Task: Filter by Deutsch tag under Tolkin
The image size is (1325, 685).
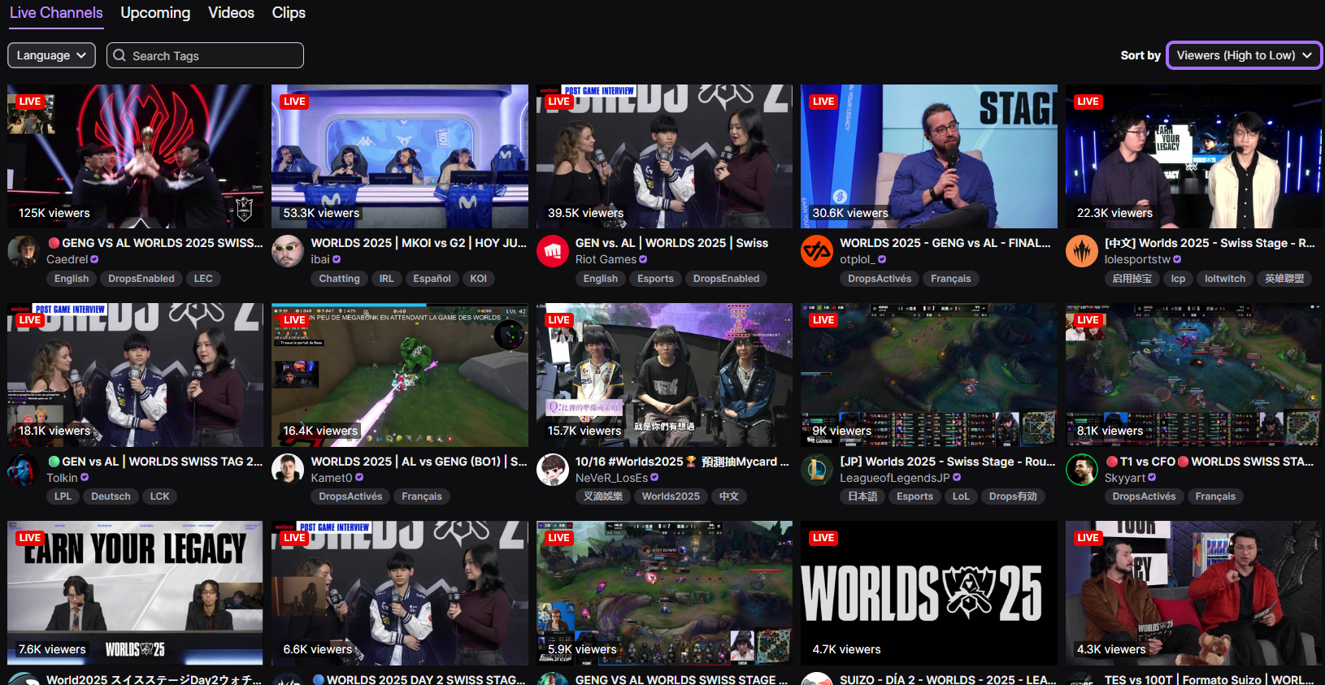Action: coord(111,496)
